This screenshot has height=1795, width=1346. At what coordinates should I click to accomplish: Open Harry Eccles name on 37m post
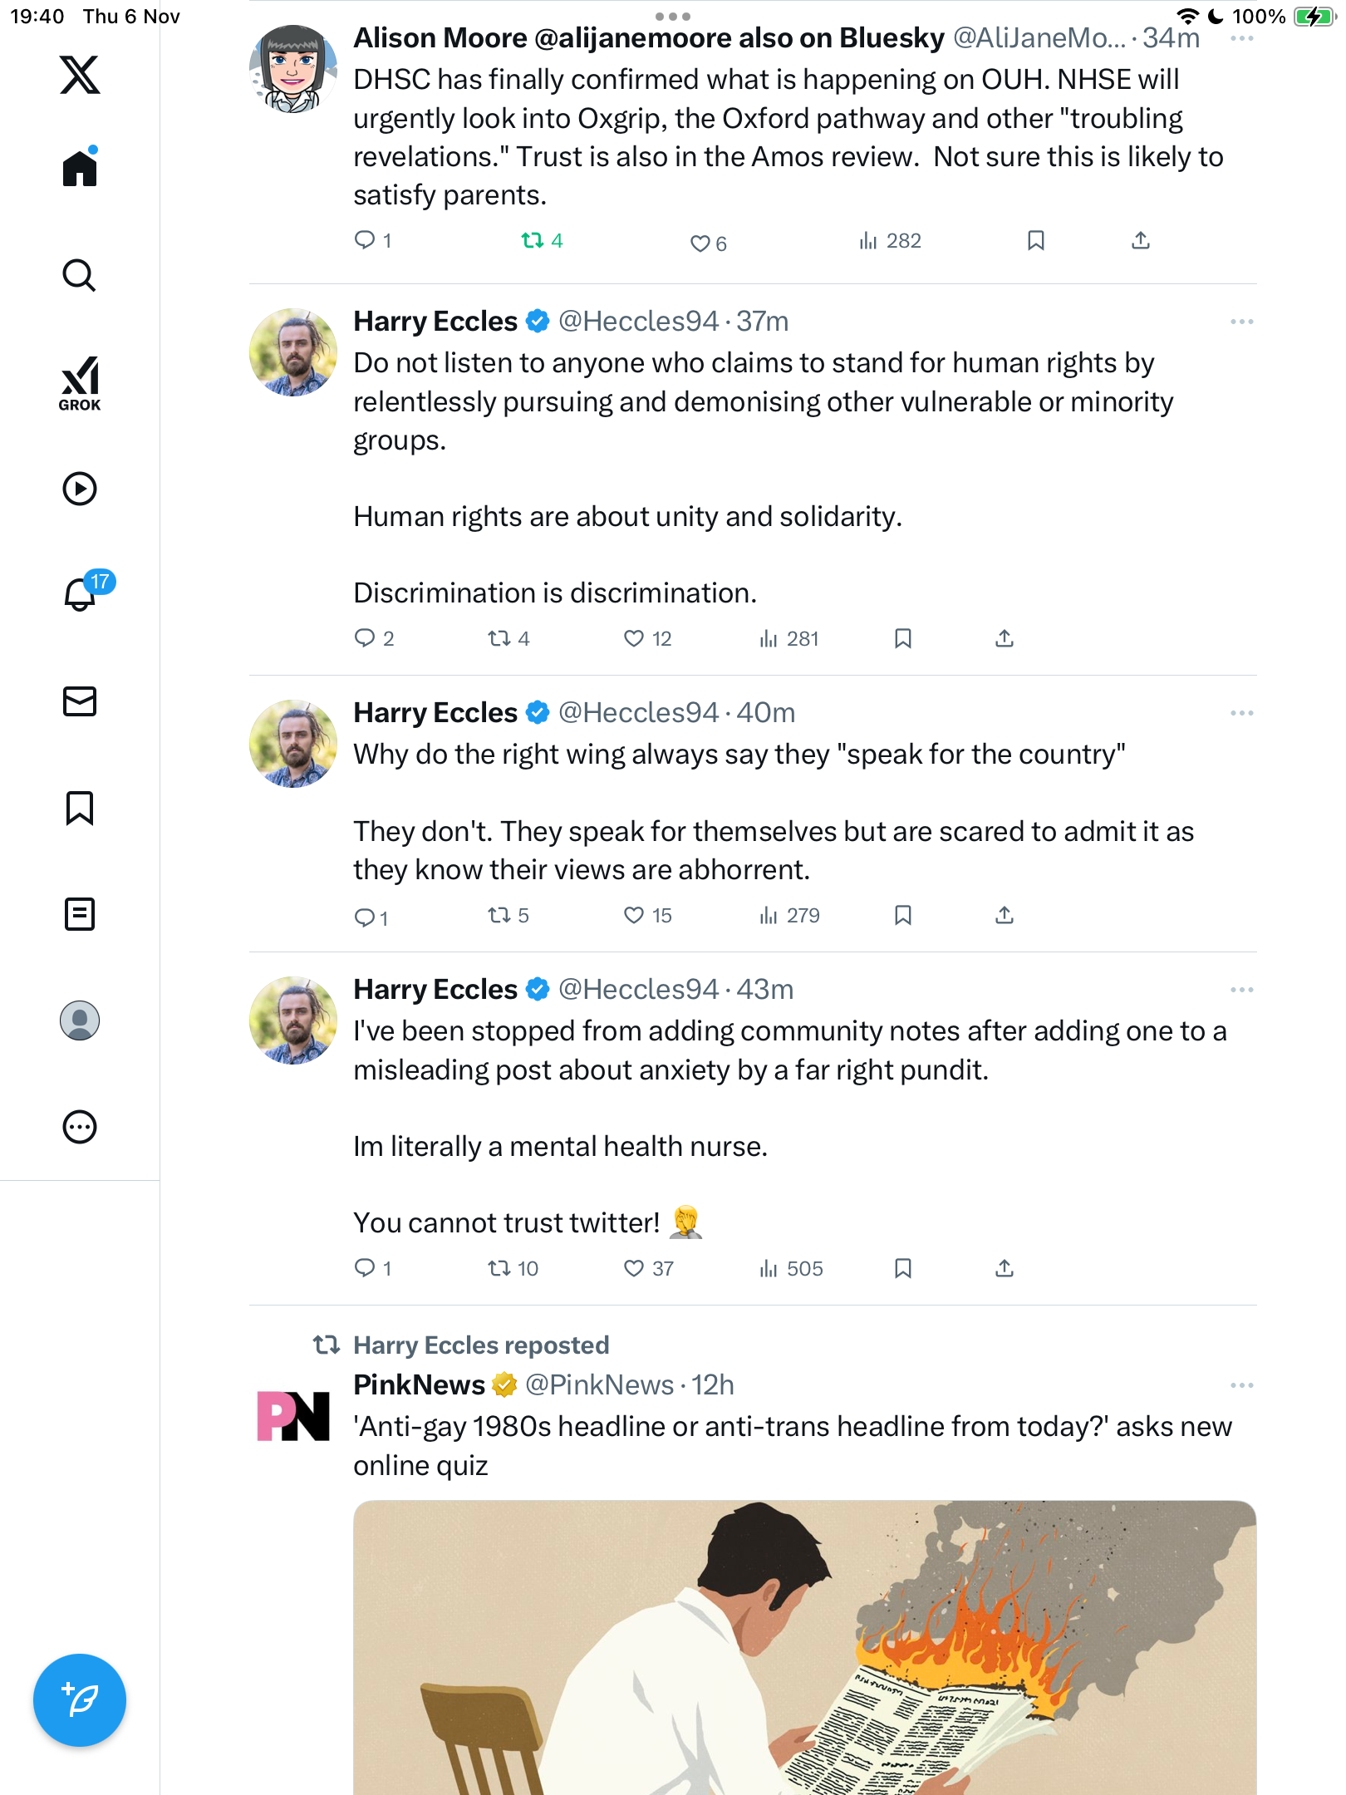click(435, 322)
